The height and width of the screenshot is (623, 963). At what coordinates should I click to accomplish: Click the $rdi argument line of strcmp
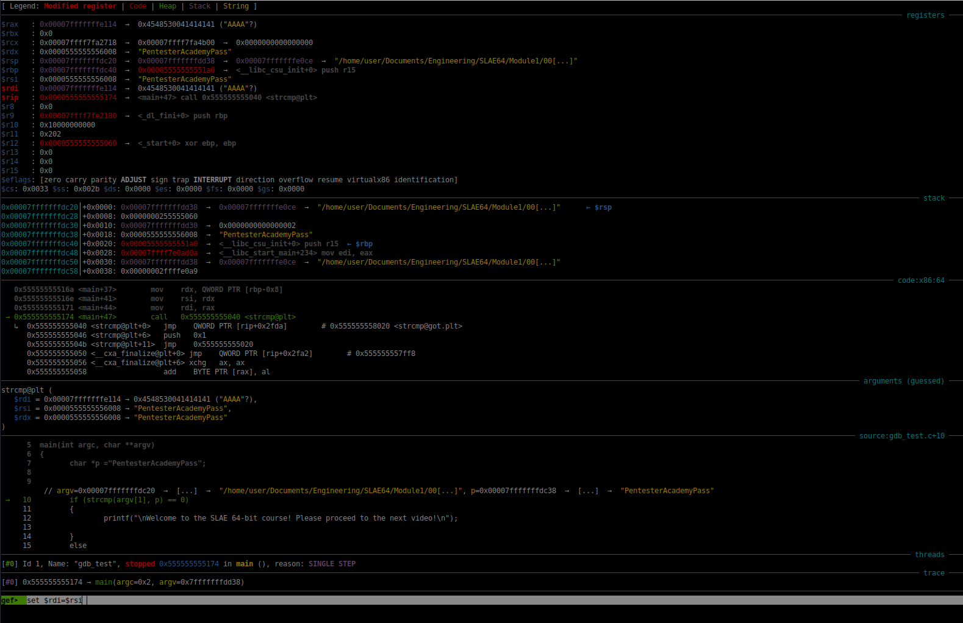[135, 399]
